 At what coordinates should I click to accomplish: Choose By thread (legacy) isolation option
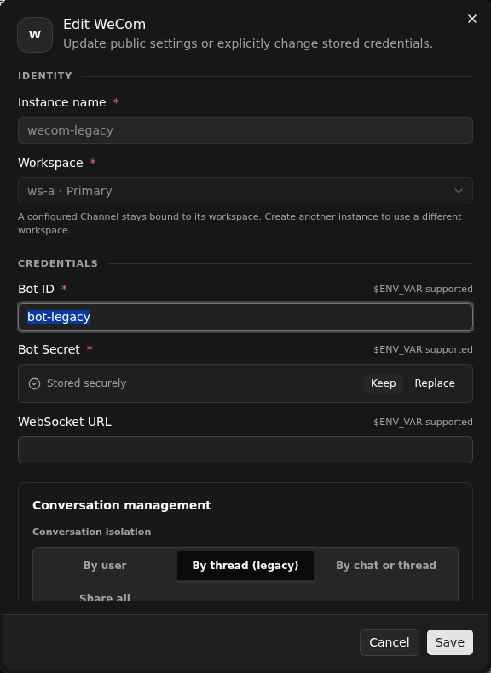point(245,566)
